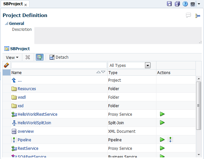This screenshot has height=159, width=204.
Task: Click HelloWorldRestService proxy icon
Action: [14, 114]
